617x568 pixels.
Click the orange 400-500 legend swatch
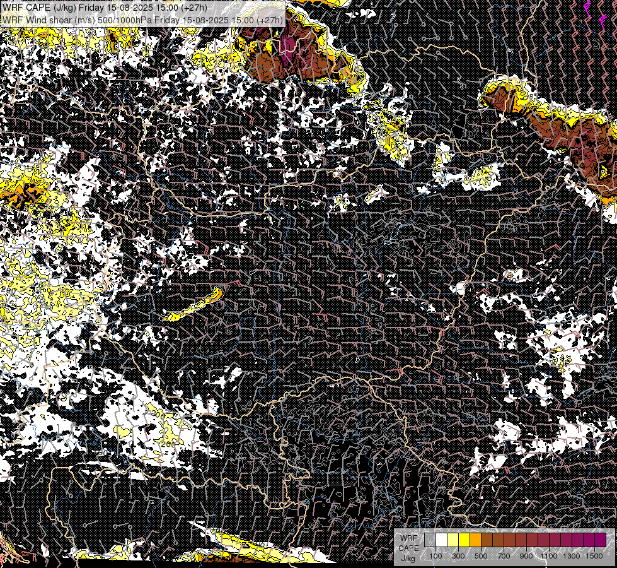[475, 540]
